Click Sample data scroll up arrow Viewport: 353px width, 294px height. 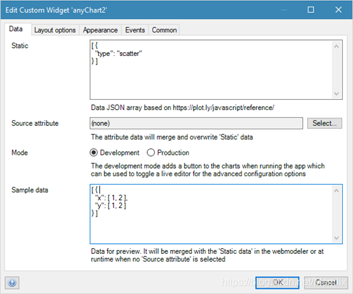[x=336, y=191]
